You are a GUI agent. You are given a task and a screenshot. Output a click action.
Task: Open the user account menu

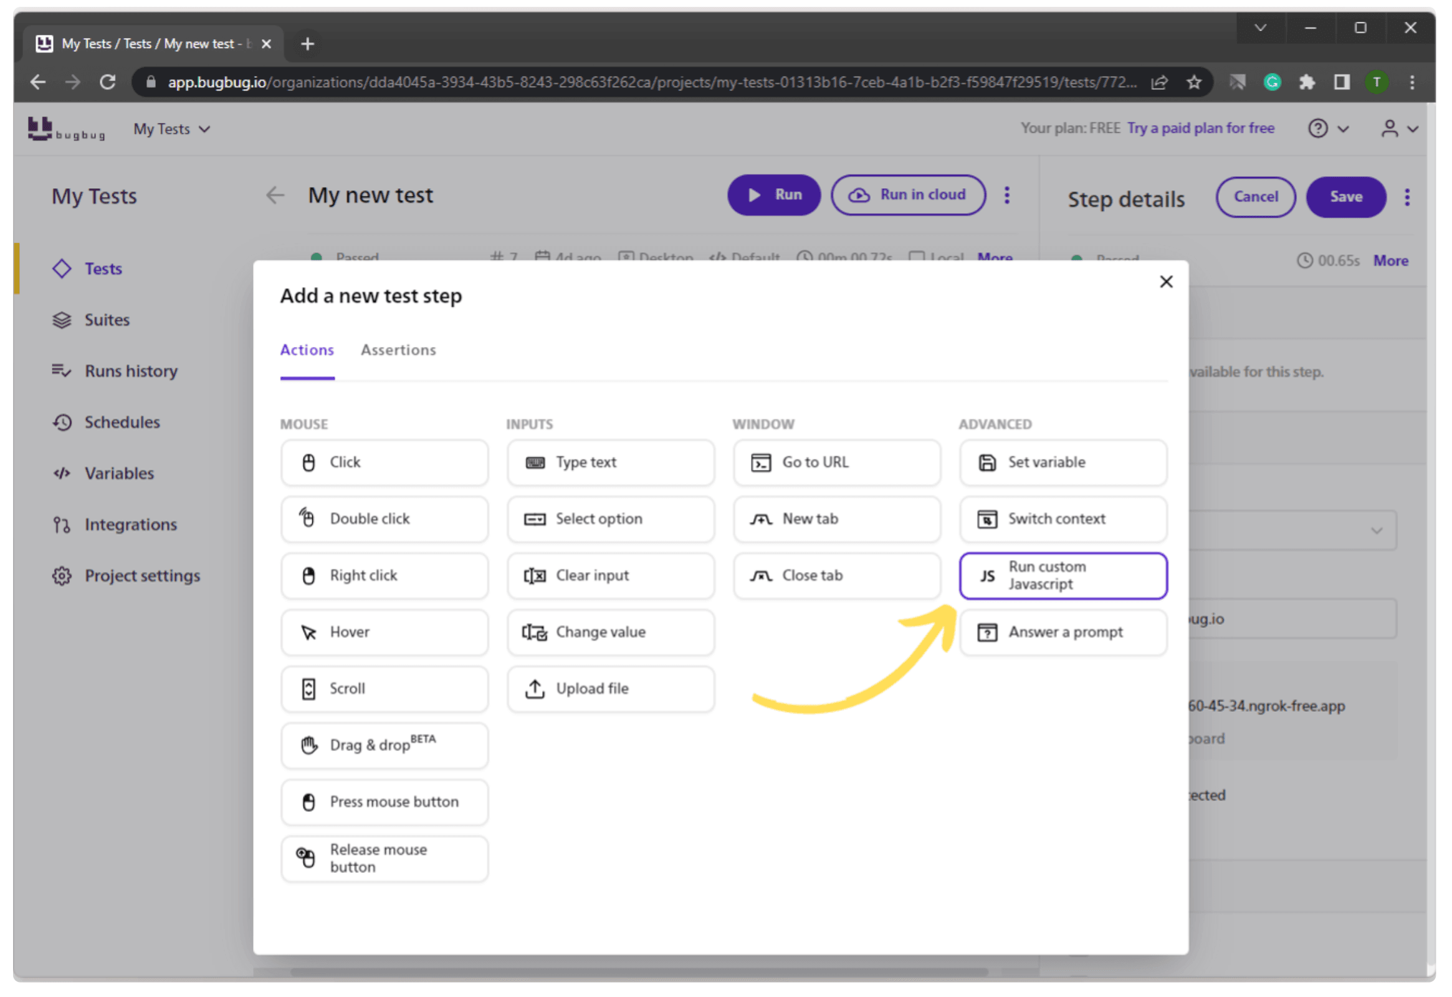(1400, 129)
